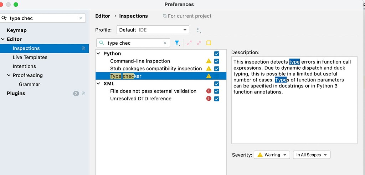
Task: Focus the inspections filter search field
Action: coord(133,43)
